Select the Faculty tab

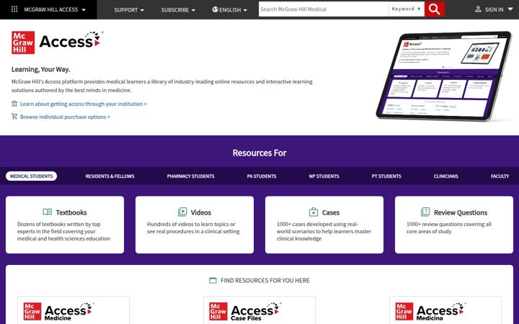pos(500,176)
